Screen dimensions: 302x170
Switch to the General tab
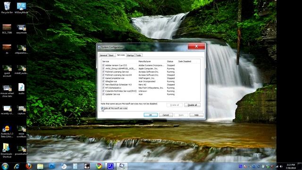point(103,55)
